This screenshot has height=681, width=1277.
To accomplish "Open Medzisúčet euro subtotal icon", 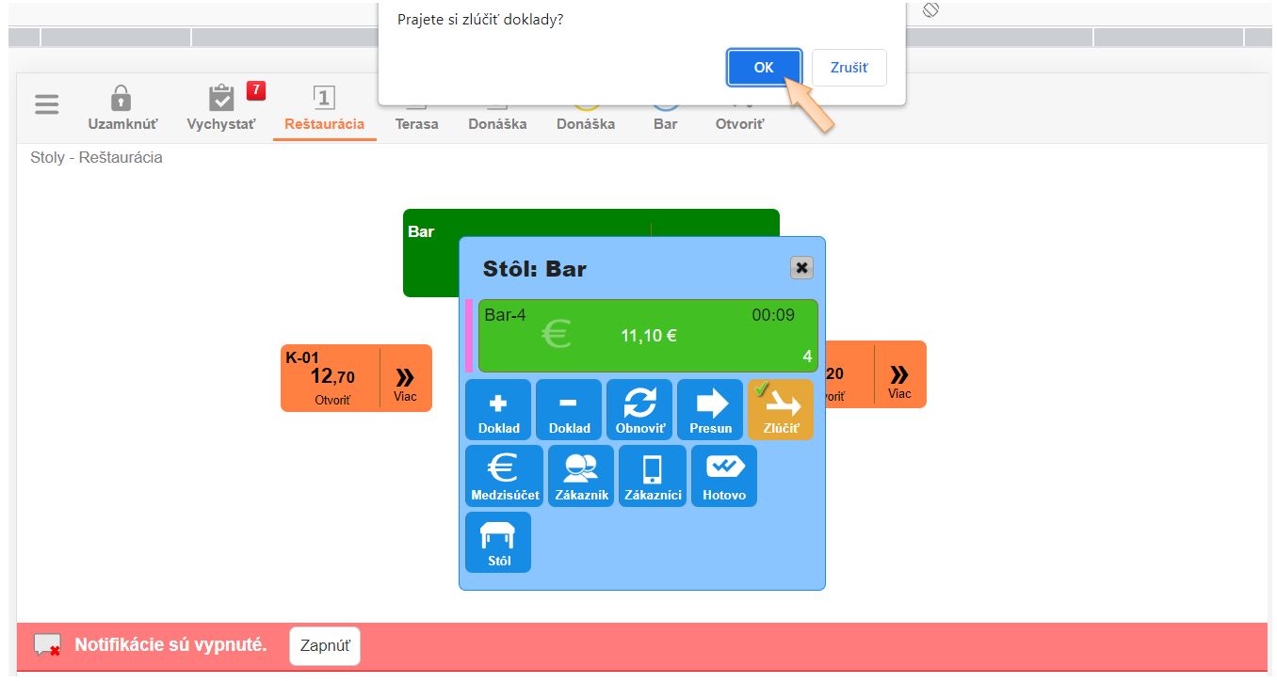I will (x=505, y=476).
